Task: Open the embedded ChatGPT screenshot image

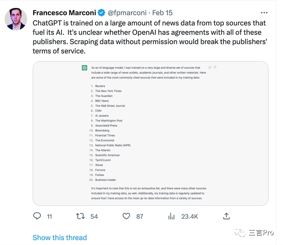Action: [x=150, y=133]
